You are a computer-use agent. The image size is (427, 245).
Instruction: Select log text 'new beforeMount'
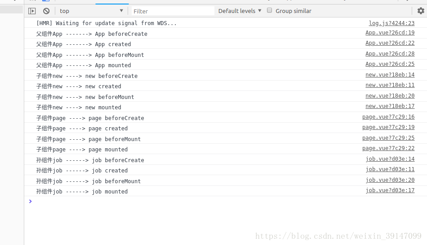tap(110, 97)
